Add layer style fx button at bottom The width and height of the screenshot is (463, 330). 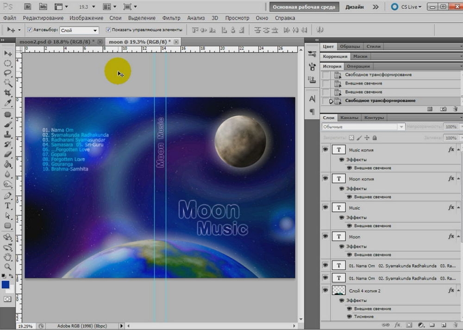pos(397,325)
